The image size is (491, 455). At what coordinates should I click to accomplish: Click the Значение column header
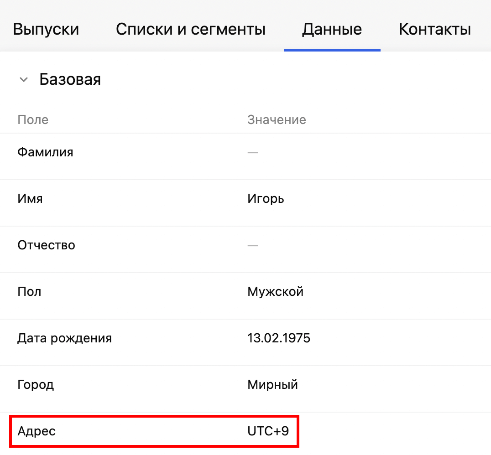point(277,120)
